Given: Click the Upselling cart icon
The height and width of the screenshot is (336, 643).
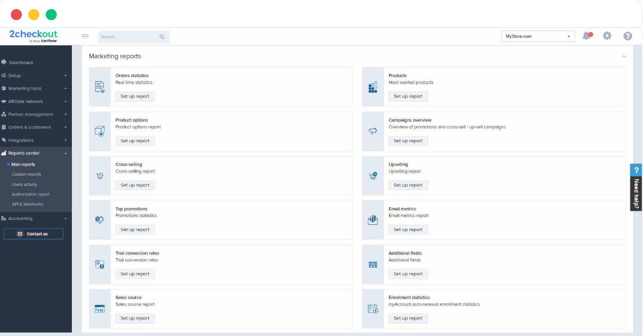Looking at the screenshot, I should [x=372, y=176].
